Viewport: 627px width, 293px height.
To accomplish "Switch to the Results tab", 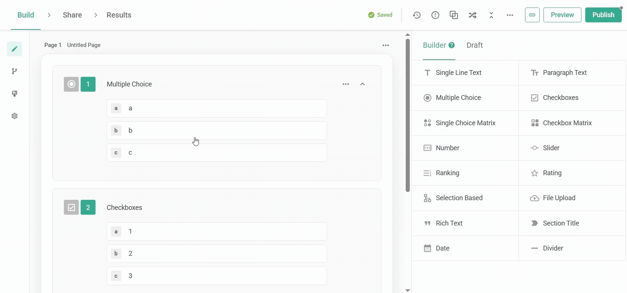I will (x=119, y=15).
